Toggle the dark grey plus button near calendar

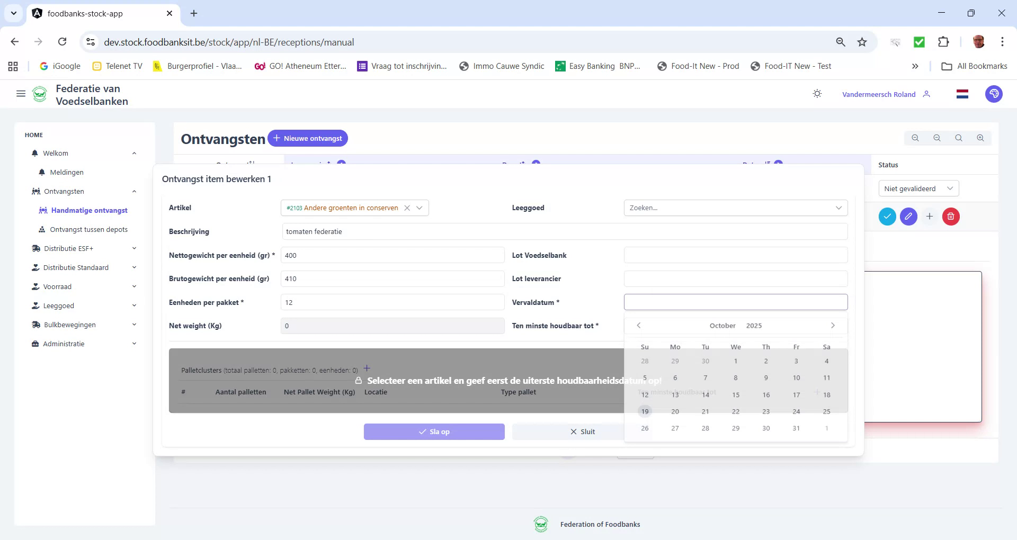[817, 392]
